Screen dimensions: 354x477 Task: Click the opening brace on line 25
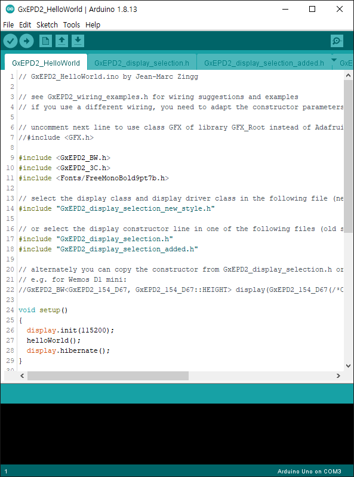[20, 320]
